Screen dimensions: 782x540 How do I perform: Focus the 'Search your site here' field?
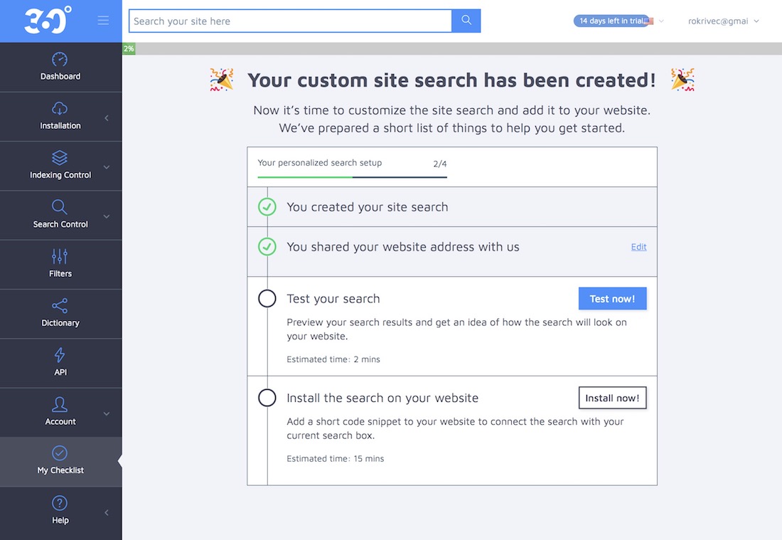[290, 21]
